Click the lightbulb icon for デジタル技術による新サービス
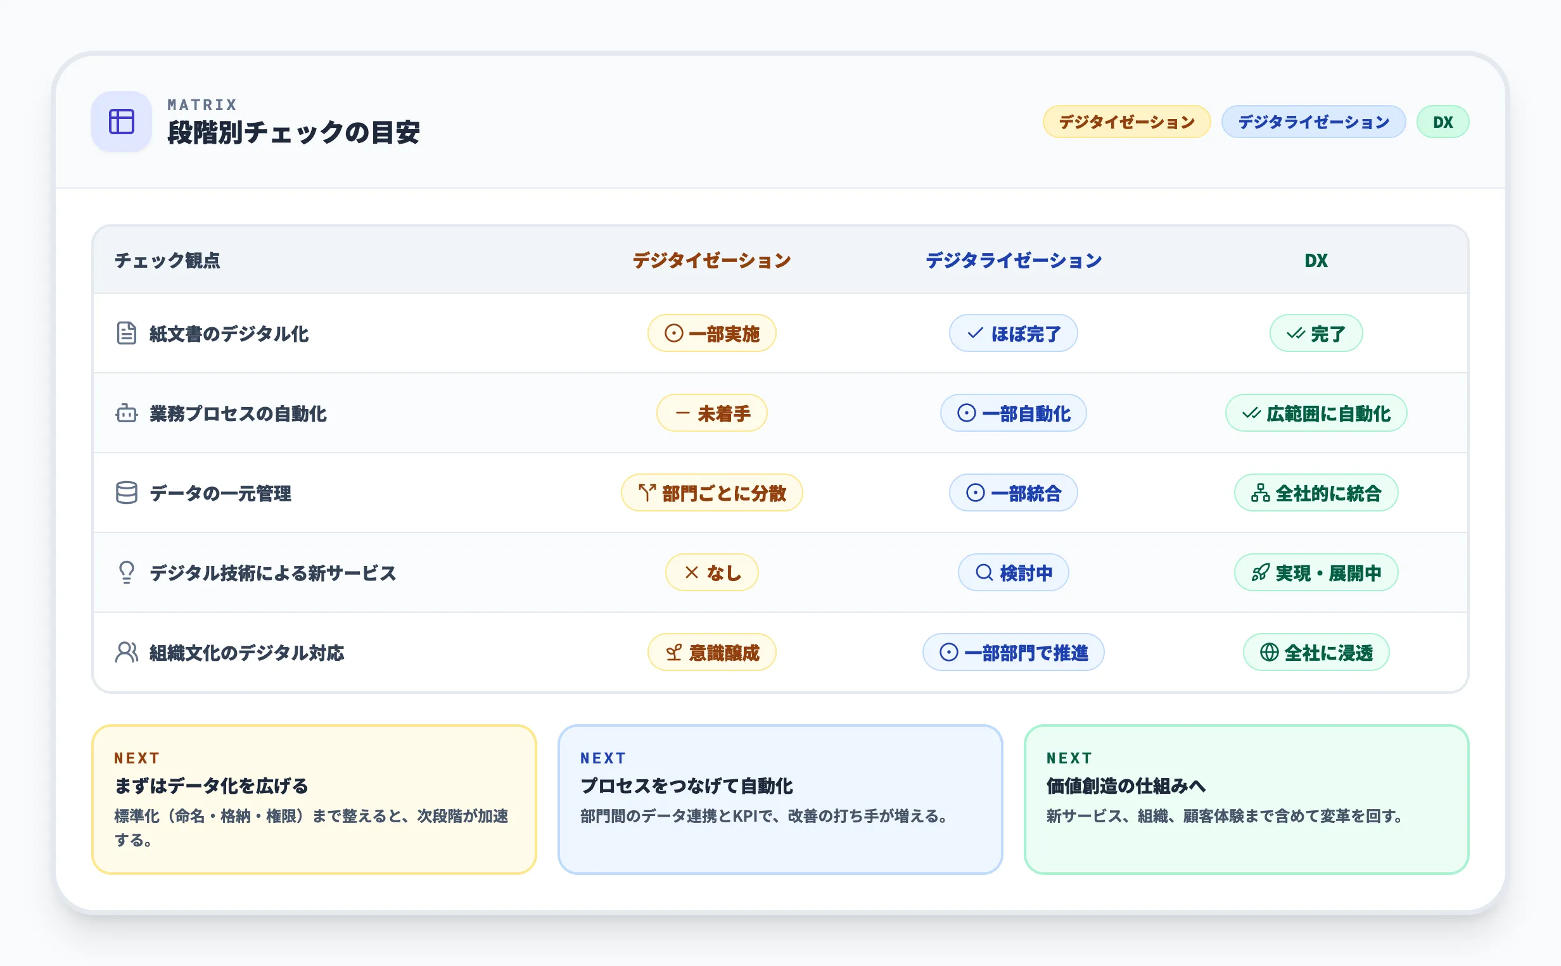The image size is (1561, 966). click(x=126, y=572)
